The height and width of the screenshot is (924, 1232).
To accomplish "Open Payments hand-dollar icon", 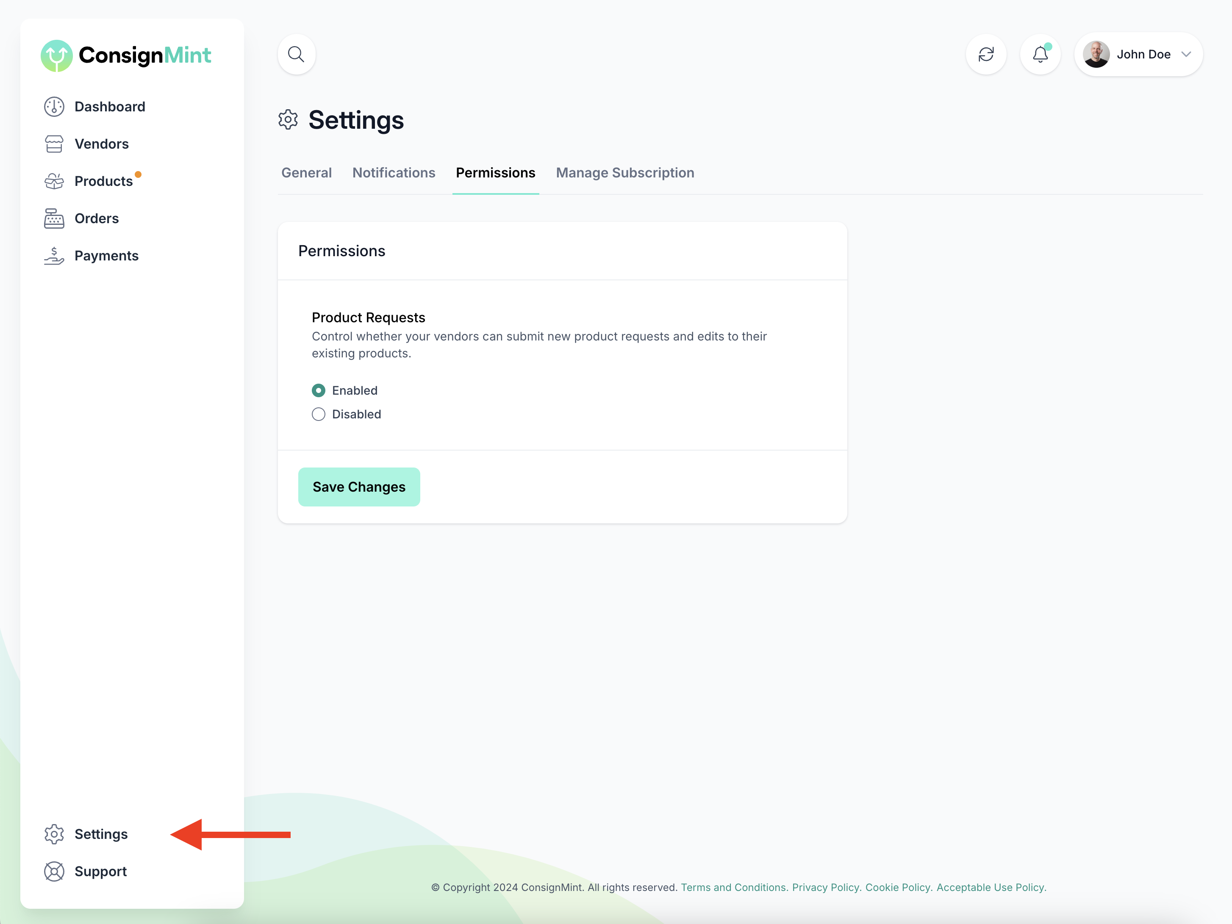I will [x=54, y=255].
